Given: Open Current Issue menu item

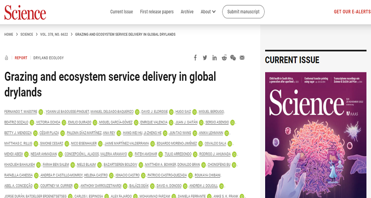Looking at the screenshot, I should [x=122, y=11].
